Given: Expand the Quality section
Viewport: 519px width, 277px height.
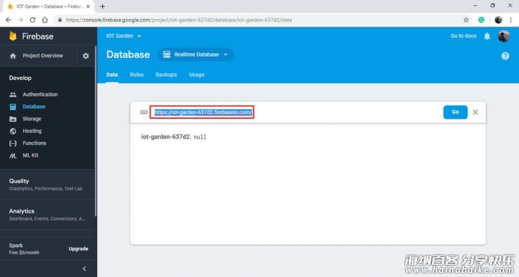Looking at the screenshot, I should click(x=47, y=184).
